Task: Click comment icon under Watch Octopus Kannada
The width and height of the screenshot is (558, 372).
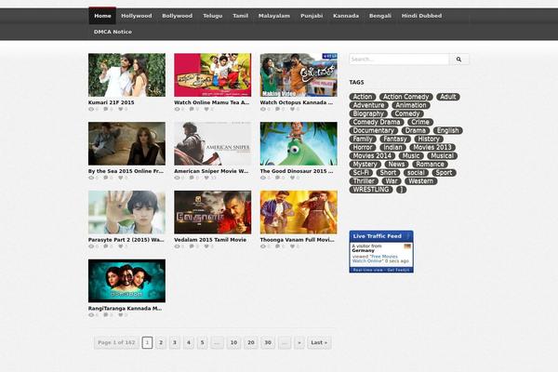Action: (x=277, y=110)
